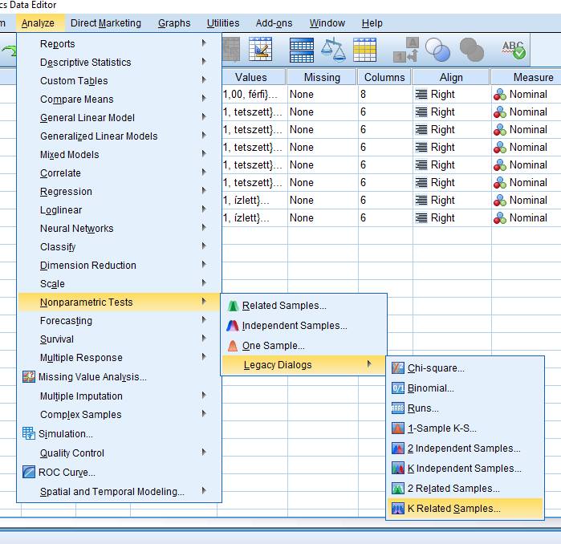Click the Chi-square test icon
This screenshot has height=544, width=561.
(397, 367)
